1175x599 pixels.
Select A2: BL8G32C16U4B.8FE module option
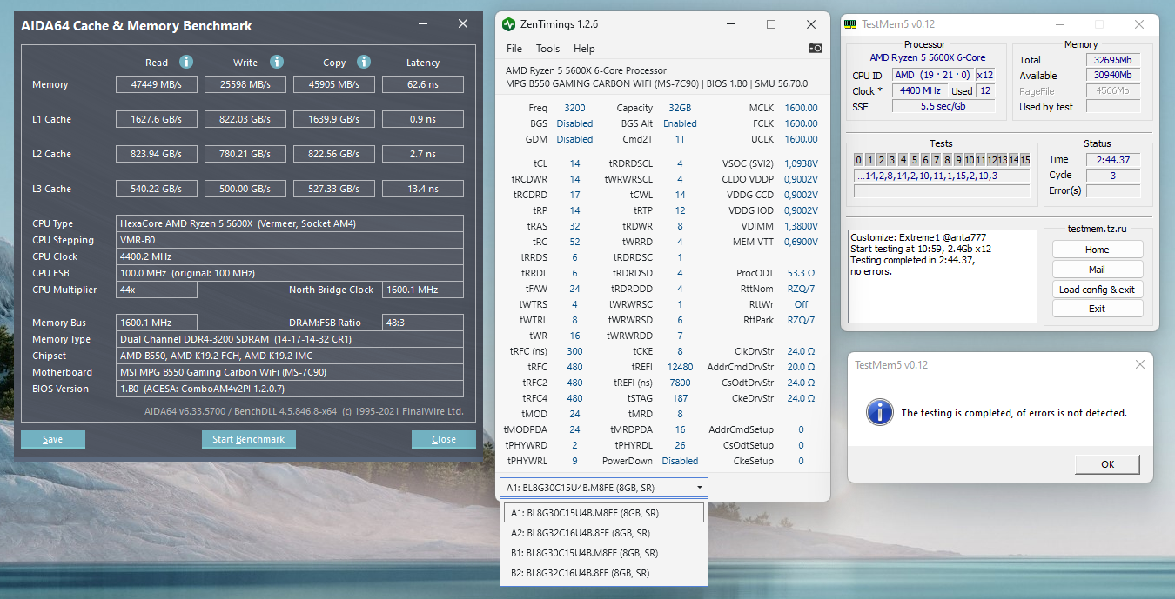[604, 533]
